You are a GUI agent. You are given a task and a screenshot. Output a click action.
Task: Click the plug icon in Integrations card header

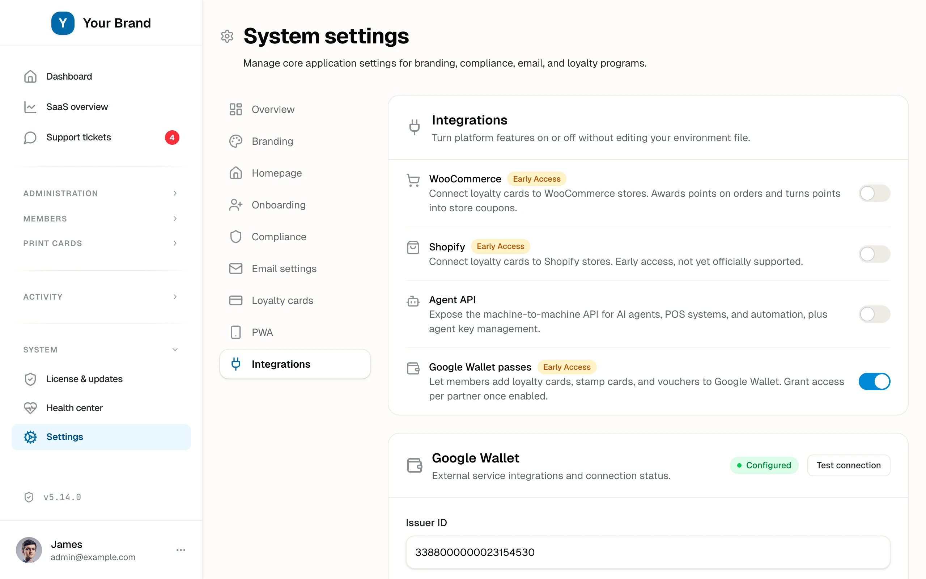coord(415,127)
